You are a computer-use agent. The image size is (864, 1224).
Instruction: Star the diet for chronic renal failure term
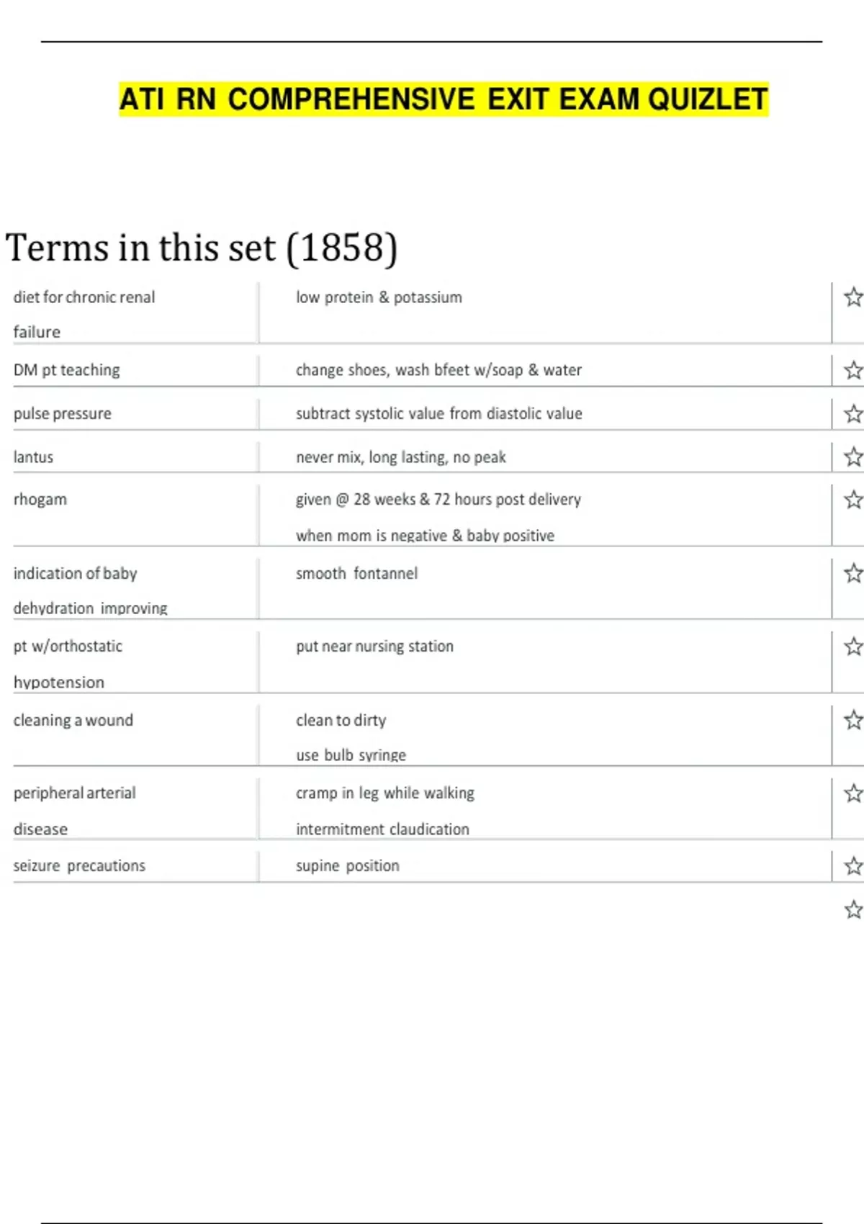point(853,297)
